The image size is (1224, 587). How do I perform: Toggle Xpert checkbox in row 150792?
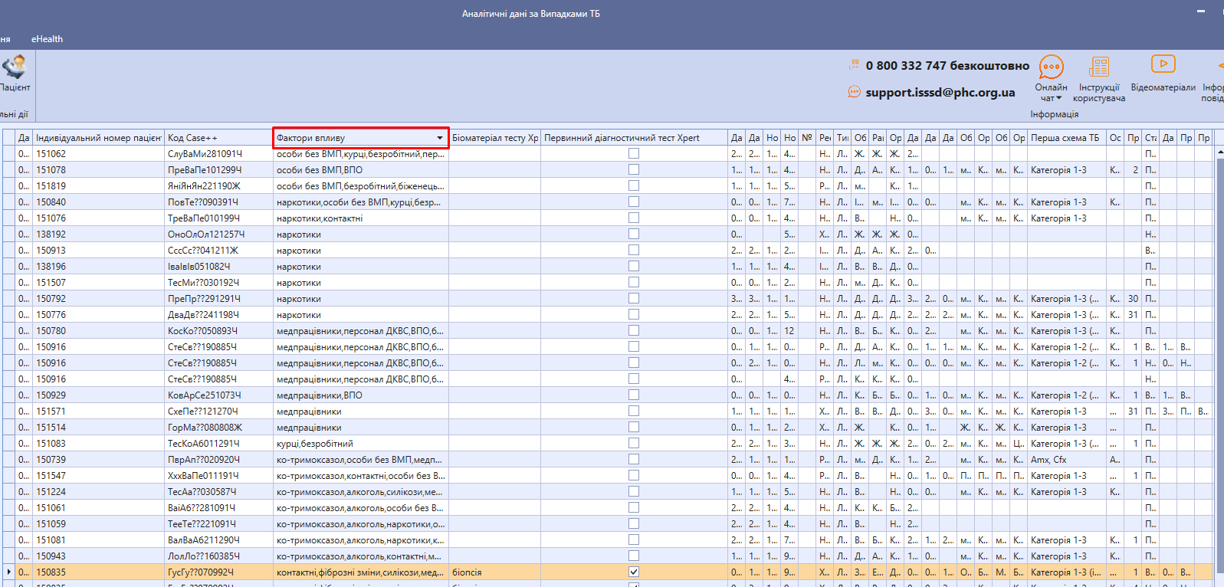coord(634,298)
